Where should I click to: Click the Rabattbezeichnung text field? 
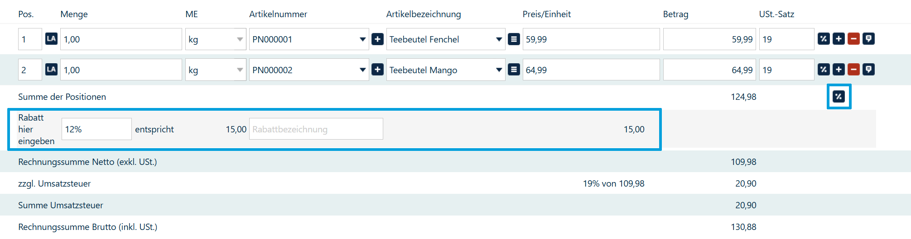(x=316, y=129)
